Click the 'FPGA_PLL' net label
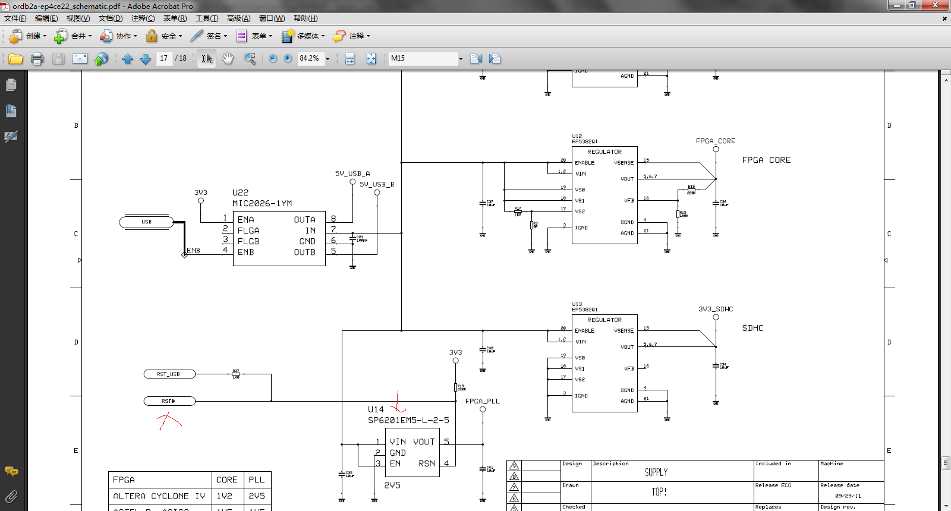The height and width of the screenshot is (511, 951). pyautogui.click(x=483, y=401)
